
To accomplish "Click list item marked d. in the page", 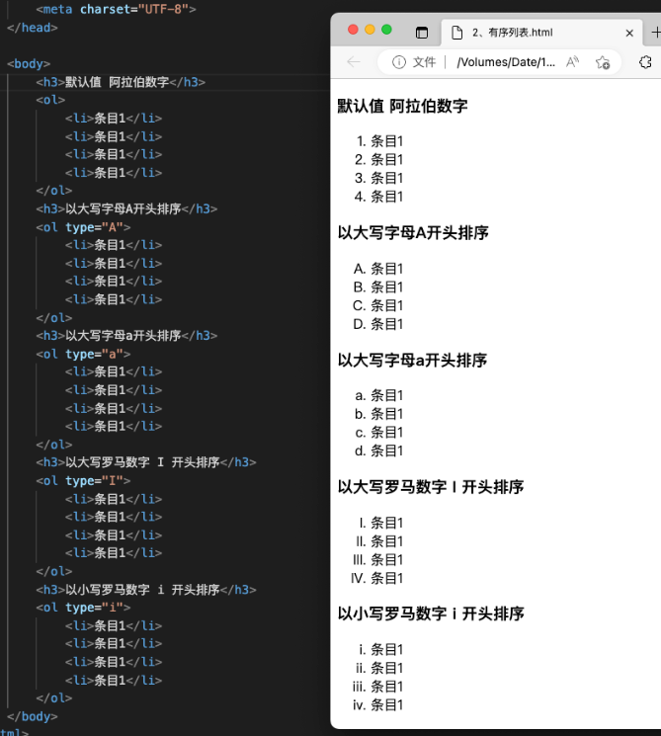I will coord(386,450).
